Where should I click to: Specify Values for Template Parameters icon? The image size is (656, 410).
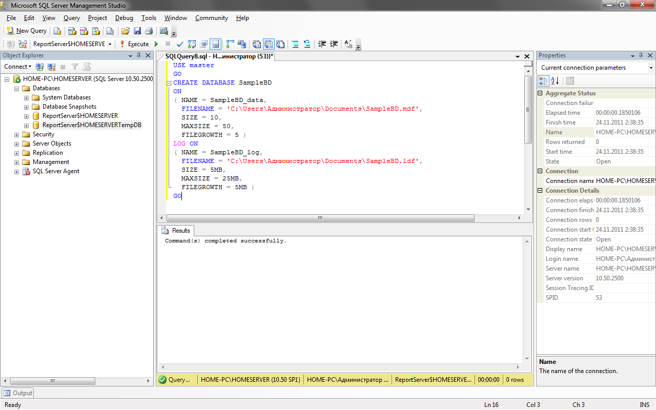click(x=348, y=44)
